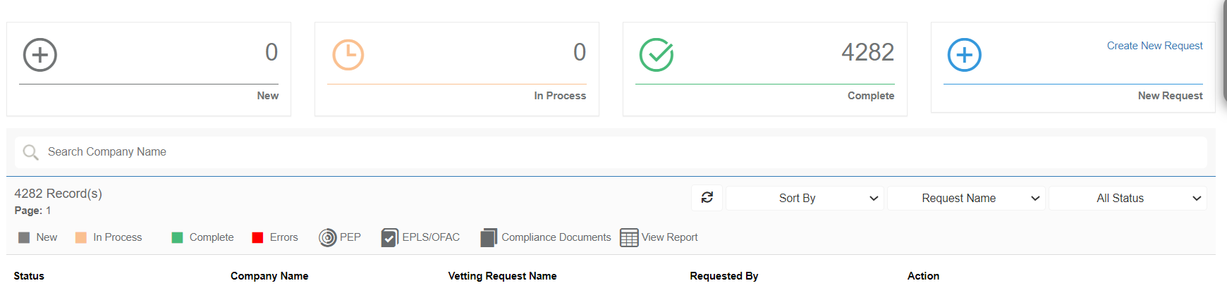Click the grey plus circle New icon
The image size is (1227, 288).
pyautogui.click(x=40, y=55)
